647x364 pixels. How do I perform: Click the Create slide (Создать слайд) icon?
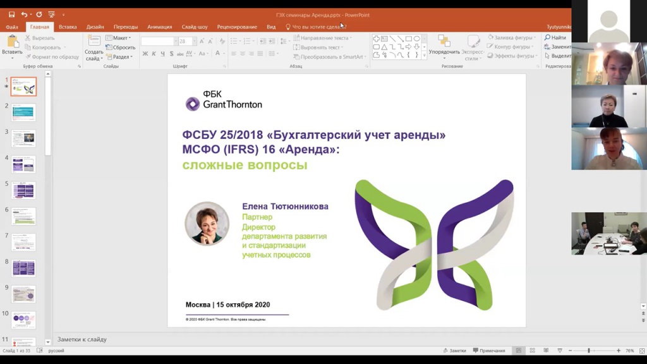click(x=94, y=41)
